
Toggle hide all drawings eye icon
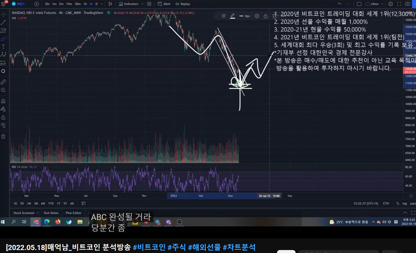coord(3,125)
